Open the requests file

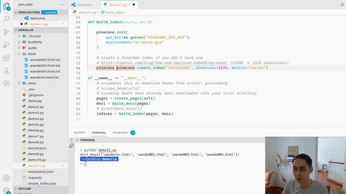[35, 177]
